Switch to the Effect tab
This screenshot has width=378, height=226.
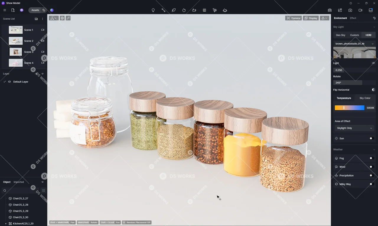[x=353, y=18]
